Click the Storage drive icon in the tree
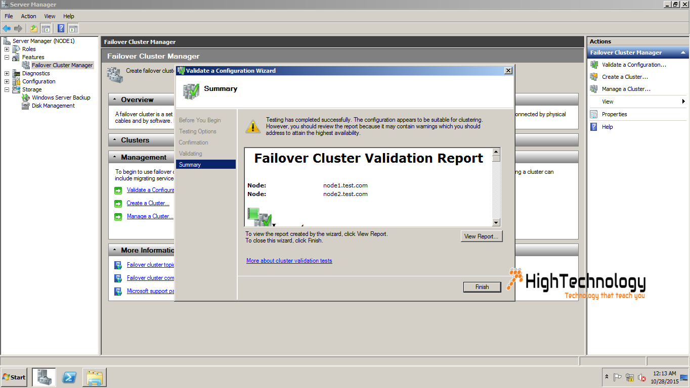 [x=17, y=89]
